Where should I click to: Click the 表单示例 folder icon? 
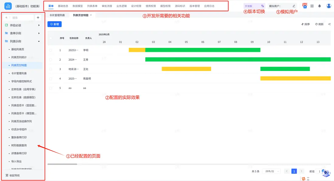(x=6, y=33)
